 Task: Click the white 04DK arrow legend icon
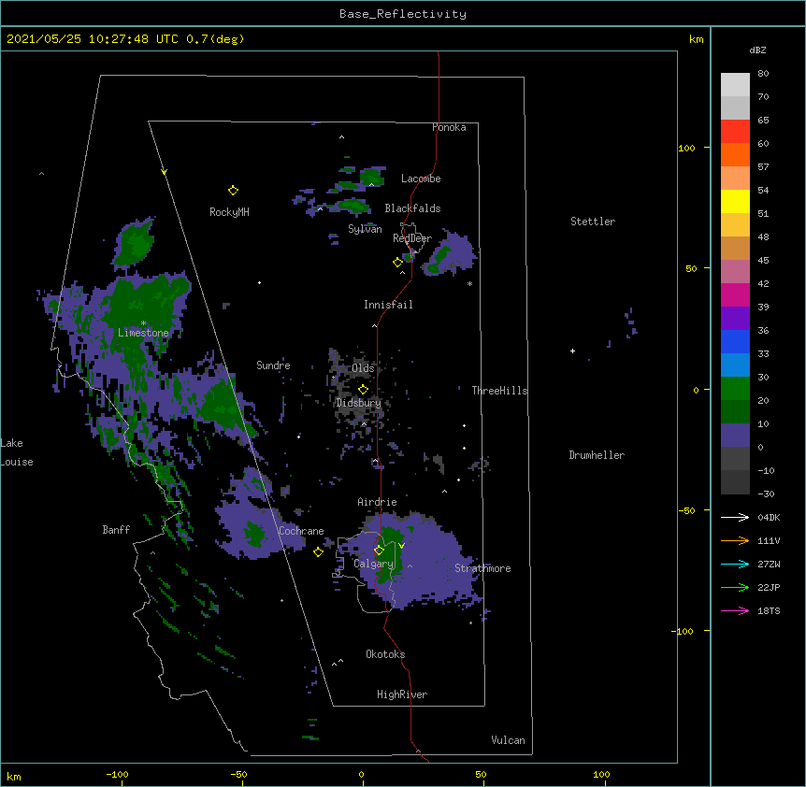(x=735, y=517)
